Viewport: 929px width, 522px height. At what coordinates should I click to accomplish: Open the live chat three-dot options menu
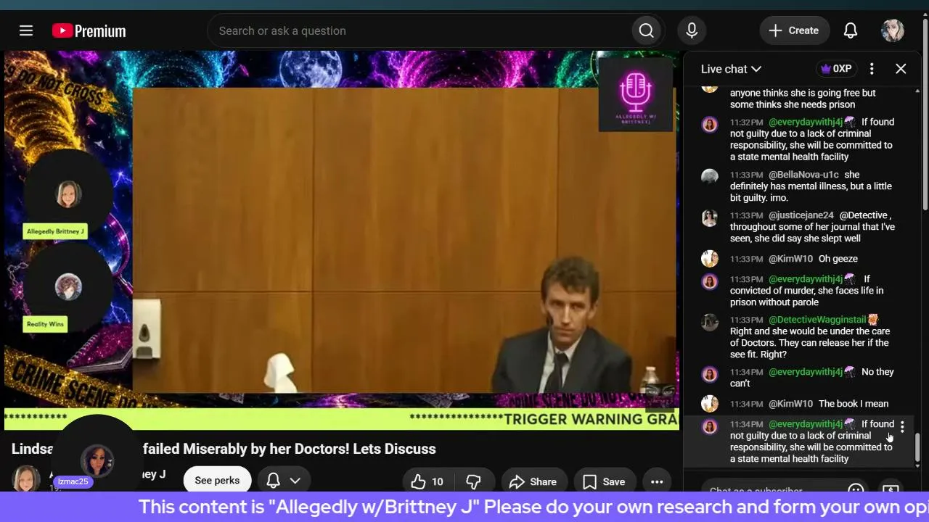[x=872, y=69]
